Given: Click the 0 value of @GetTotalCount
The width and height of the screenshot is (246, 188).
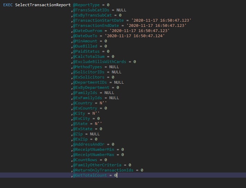Looking at the screenshot, I should (115, 175).
